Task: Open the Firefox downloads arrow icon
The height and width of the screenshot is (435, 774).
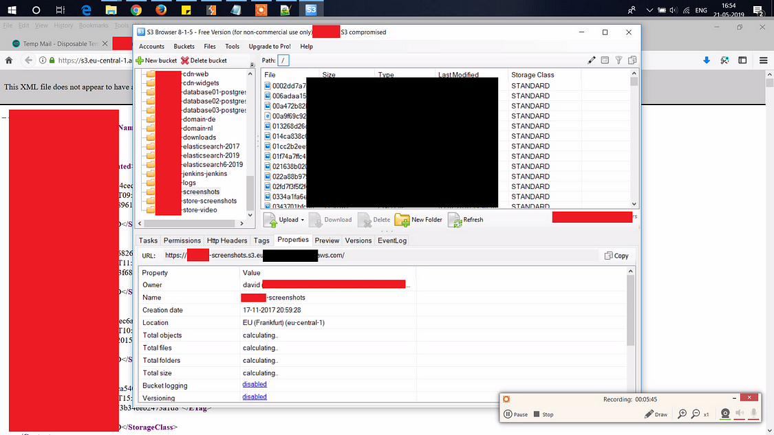Action: [707, 60]
